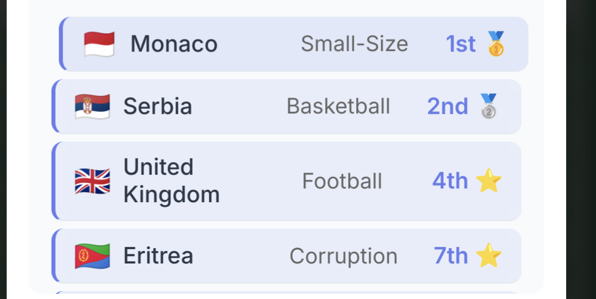Click the Monaco flag icon

99,44
